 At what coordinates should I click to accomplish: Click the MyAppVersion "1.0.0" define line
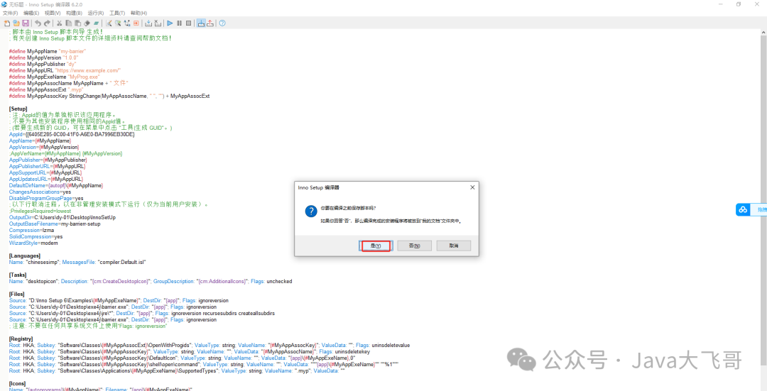43,57
